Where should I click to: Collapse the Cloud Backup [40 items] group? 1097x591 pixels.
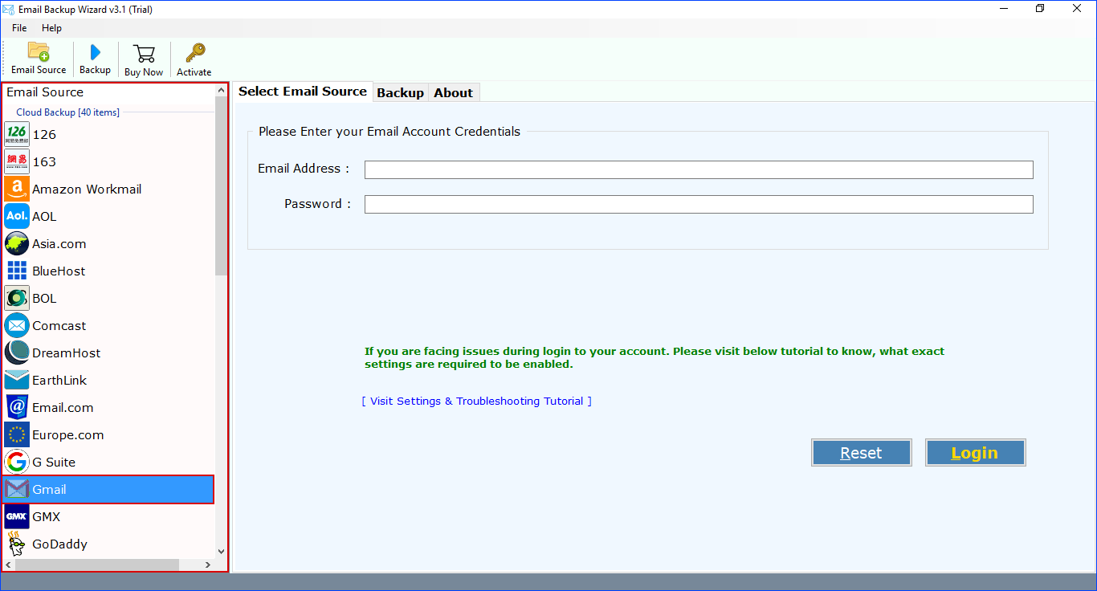point(67,112)
